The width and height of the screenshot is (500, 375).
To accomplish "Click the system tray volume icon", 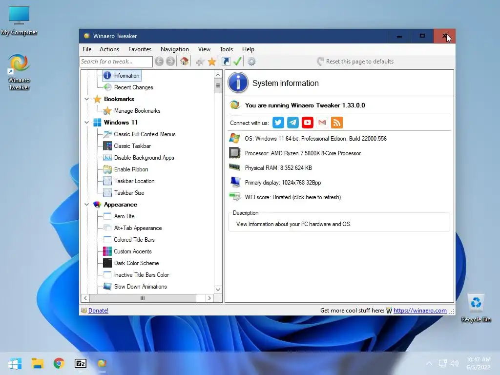I will 455,363.
